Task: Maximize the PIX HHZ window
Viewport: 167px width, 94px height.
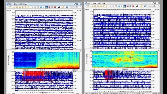Action: (77, 4)
